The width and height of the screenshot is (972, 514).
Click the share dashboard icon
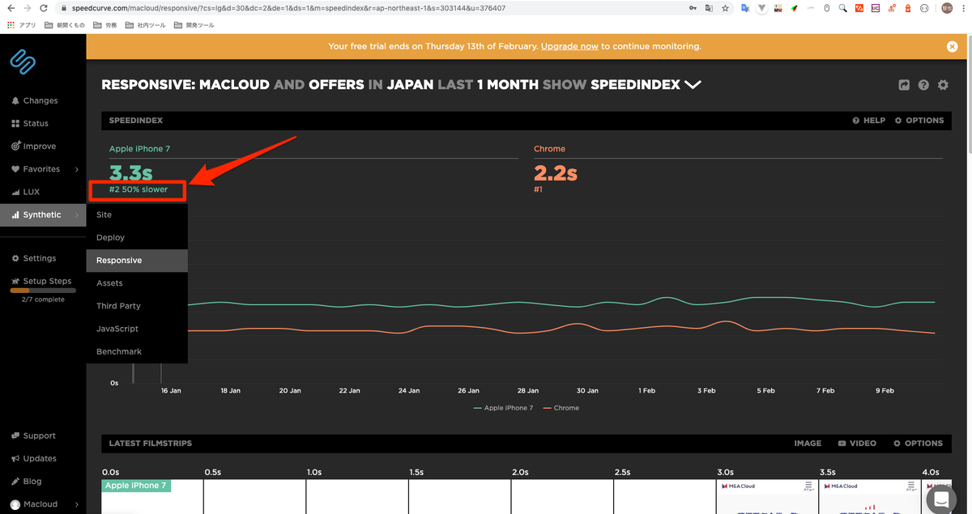click(904, 85)
